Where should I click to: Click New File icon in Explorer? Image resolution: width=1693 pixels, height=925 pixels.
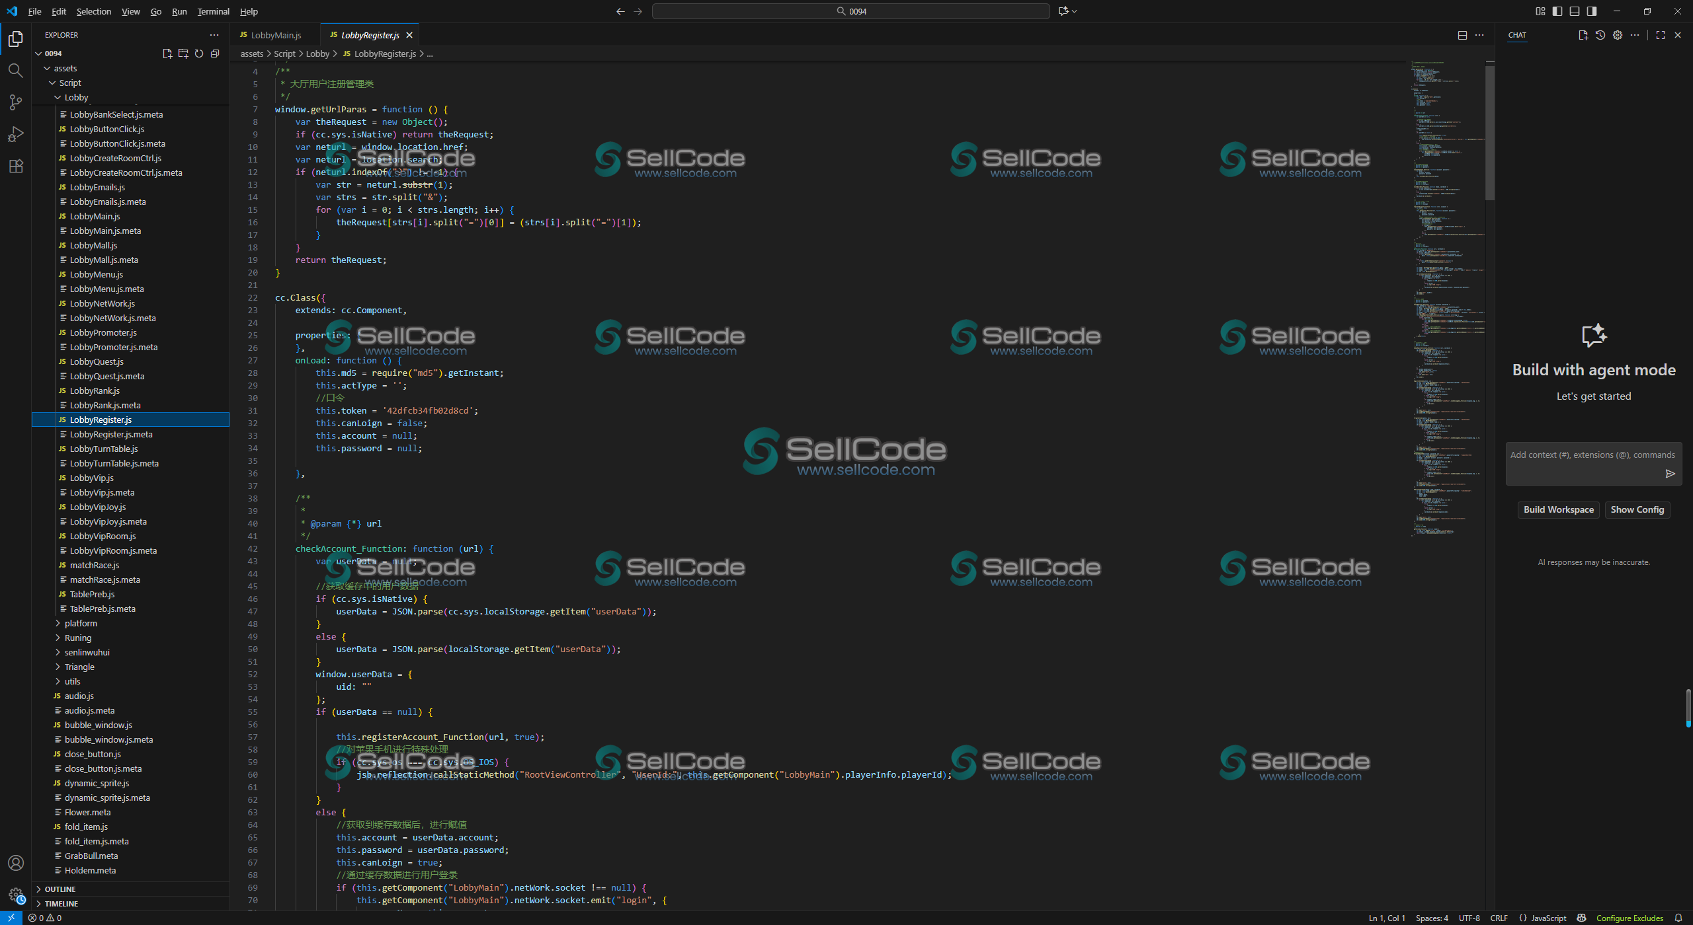[167, 54]
